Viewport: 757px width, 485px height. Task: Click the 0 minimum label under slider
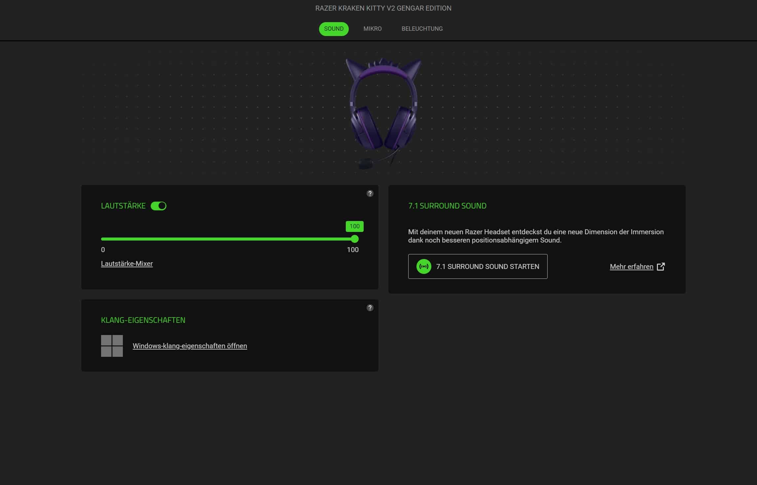103,250
